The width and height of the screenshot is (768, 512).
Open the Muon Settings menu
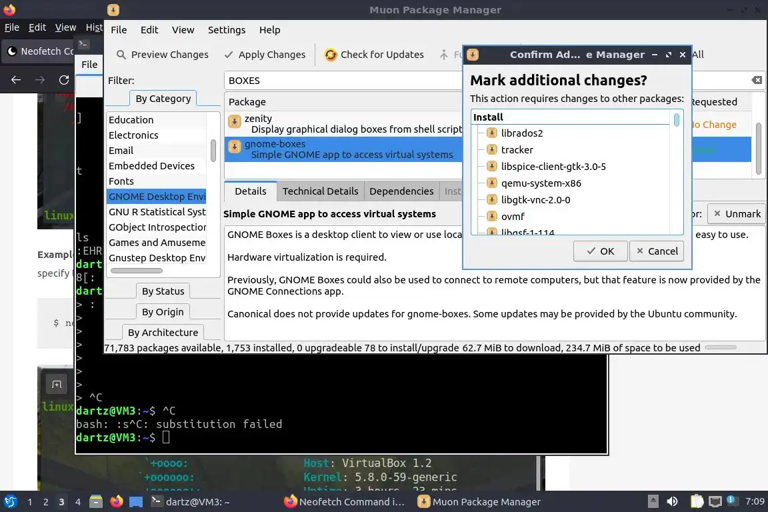click(227, 30)
